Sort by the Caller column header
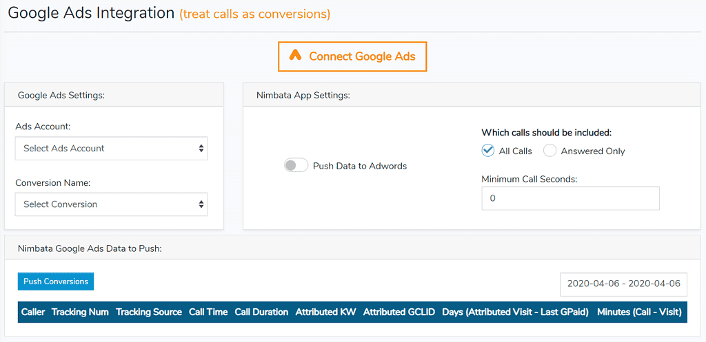 (x=33, y=312)
